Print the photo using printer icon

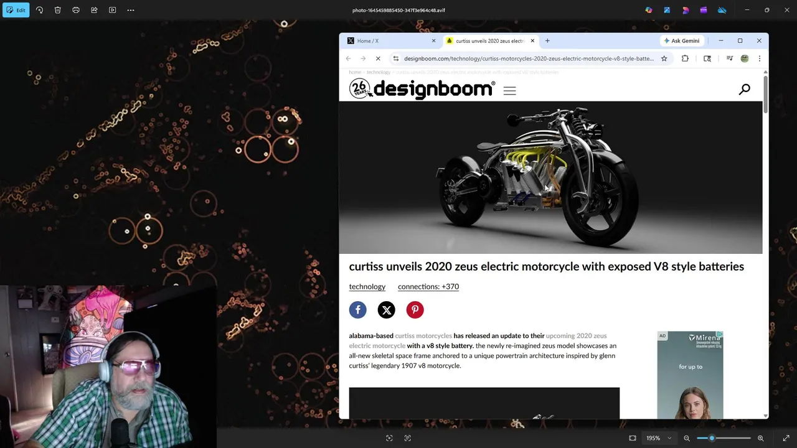76,10
